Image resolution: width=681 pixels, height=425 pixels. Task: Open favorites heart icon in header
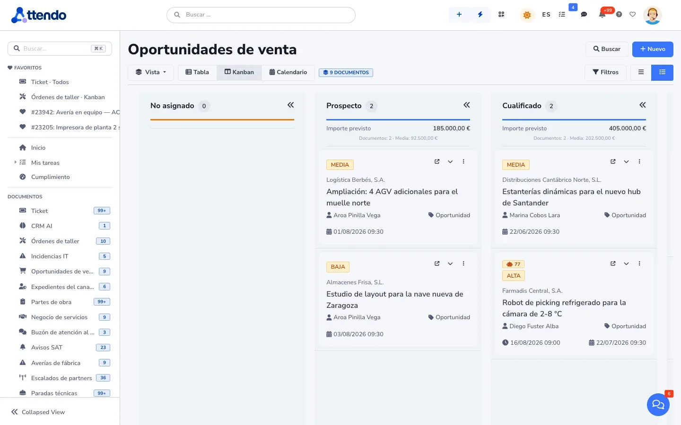click(x=633, y=15)
